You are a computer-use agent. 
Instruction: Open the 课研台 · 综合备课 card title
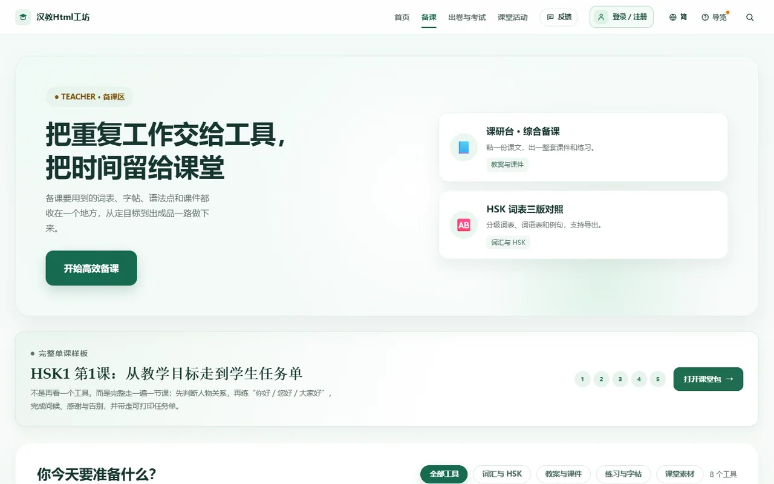point(523,131)
